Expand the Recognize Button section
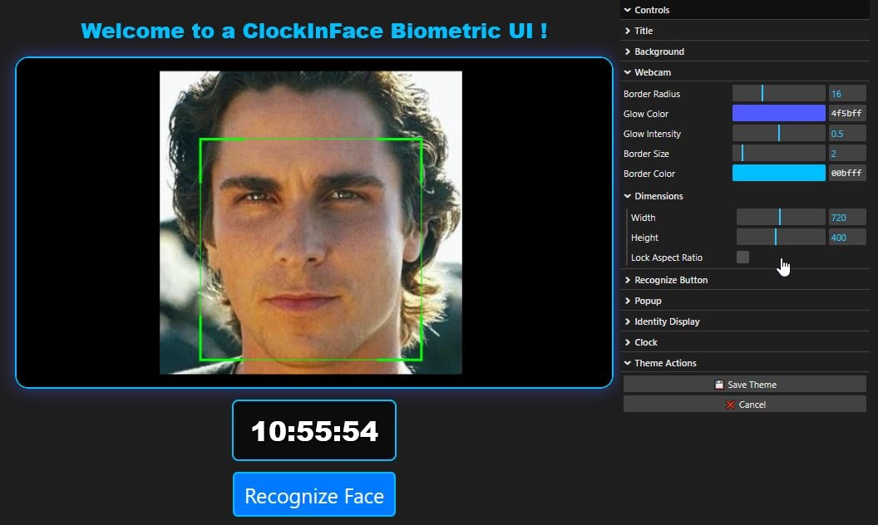 tap(671, 280)
